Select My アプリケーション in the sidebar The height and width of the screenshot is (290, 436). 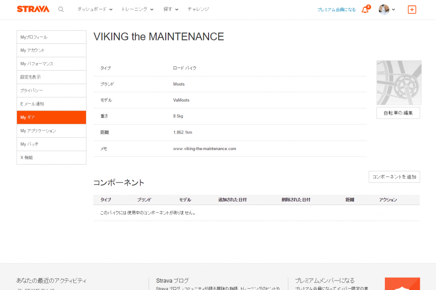52,131
